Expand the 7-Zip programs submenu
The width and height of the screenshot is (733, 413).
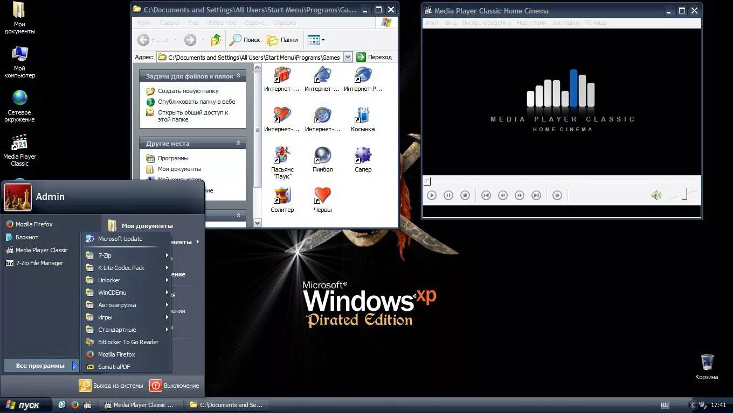[x=127, y=255]
